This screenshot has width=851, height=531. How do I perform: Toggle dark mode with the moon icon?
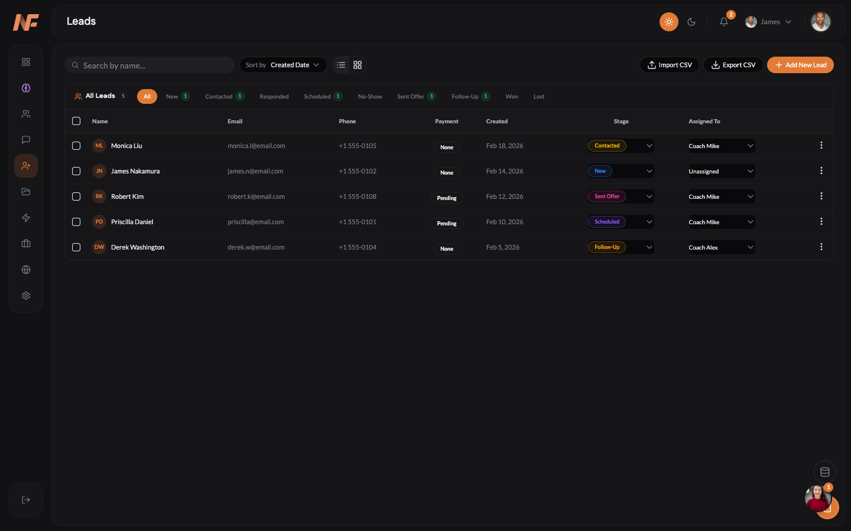pyautogui.click(x=691, y=22)
